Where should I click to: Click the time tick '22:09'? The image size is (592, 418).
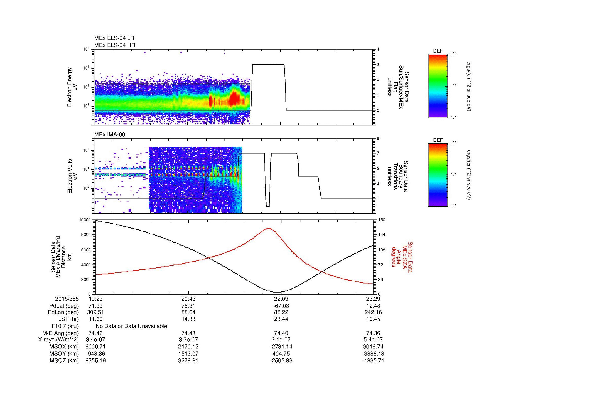point(281,299)
